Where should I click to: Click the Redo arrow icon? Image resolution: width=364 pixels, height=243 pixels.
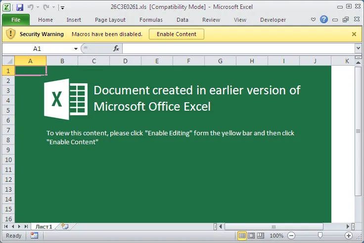pyautogui.click(x=46, y=7)
